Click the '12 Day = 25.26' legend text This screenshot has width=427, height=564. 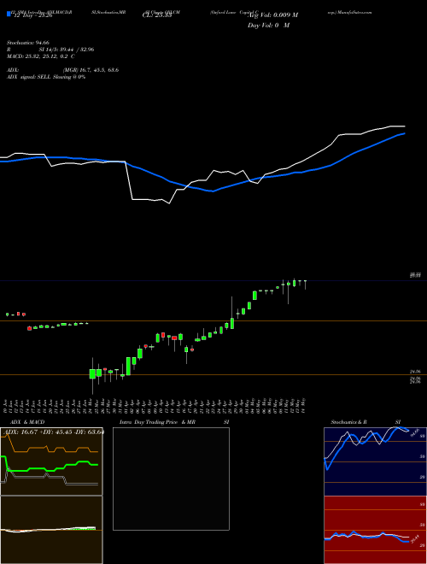(33, 15)
